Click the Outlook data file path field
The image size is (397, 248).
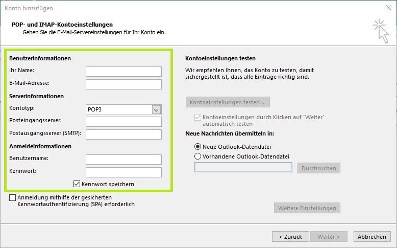(243, 168)
